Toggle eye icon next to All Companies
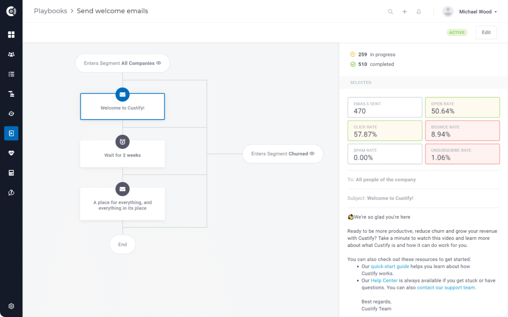 click(x=159, y=63)
